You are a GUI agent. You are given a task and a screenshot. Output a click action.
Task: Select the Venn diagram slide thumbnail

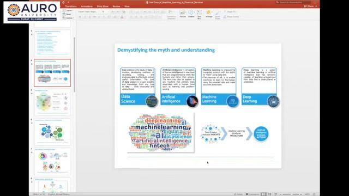tap(52, 102)
